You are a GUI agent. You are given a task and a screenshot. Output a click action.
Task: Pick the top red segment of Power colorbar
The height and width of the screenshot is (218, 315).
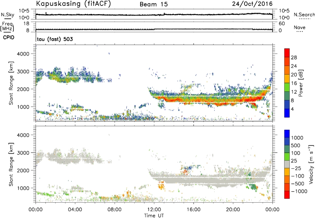[287, 53]
